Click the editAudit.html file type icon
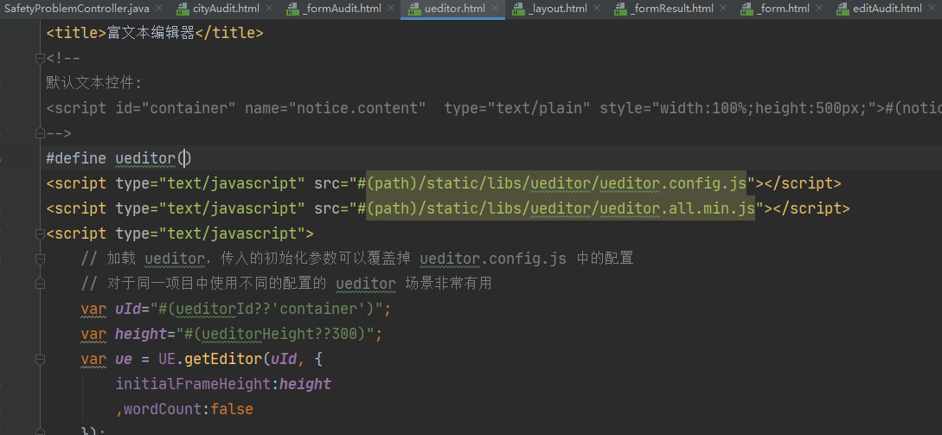The width and height of the screenshot is (942, 435). tap(843, 10)
